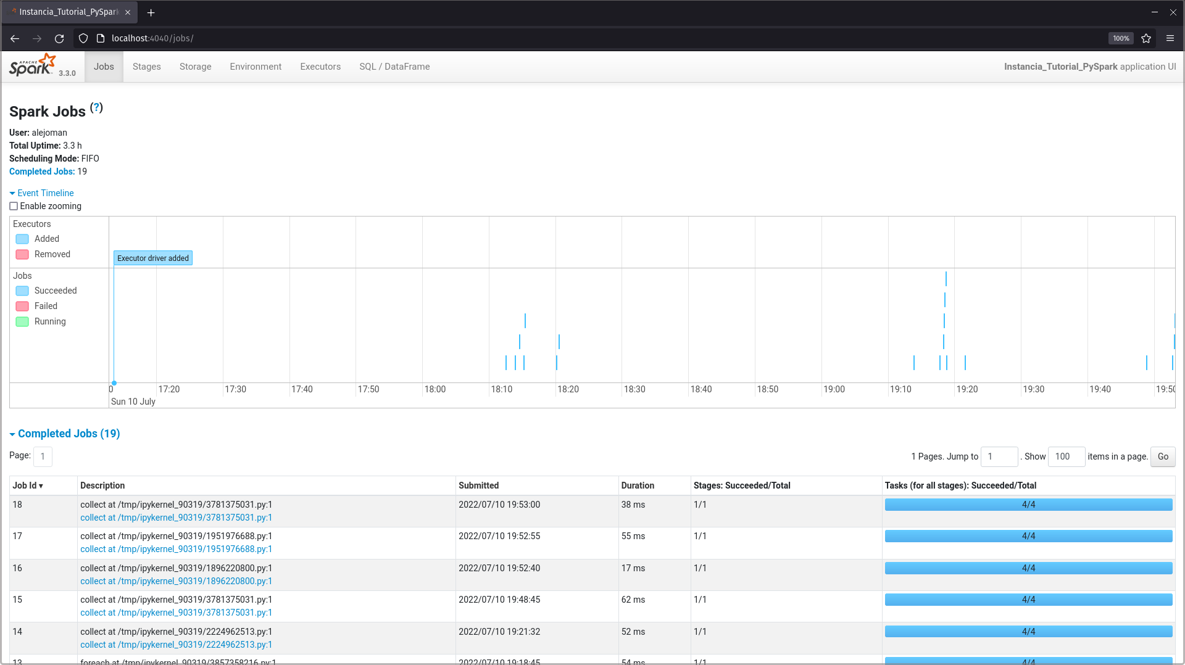Open job 15 collect 3781375031.py:1 link
This screenshot has width=1185, height=665.
176,613
